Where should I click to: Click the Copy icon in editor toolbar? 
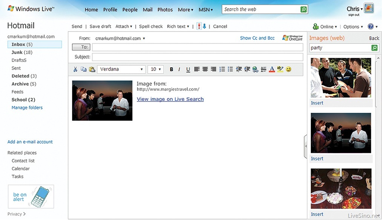(x=84, y=69)
